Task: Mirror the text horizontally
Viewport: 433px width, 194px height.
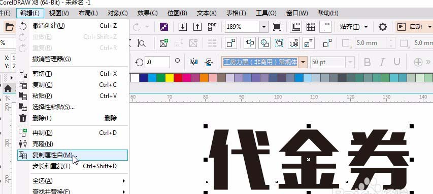Action: (x=193, y=62)
